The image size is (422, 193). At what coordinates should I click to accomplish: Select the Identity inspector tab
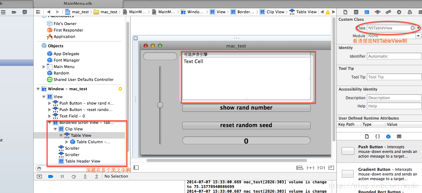click(x=367, y=12)
